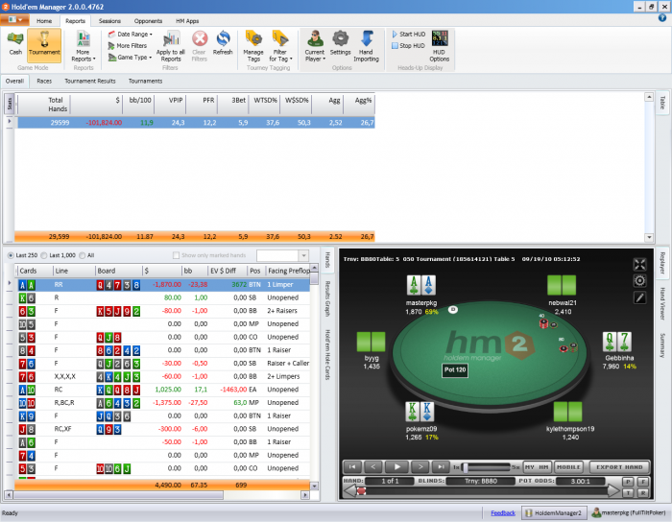
Task: Open HUD Options icon
Action: coord(440,46)
